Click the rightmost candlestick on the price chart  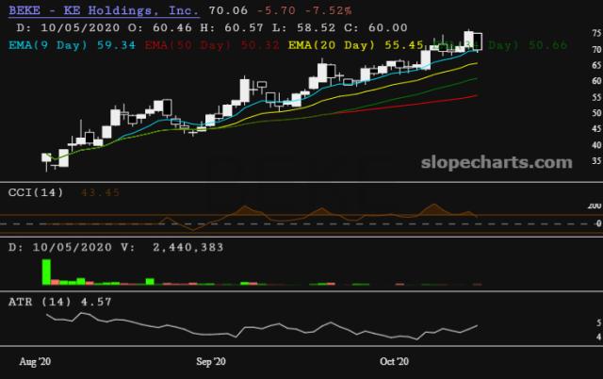(478, 41)
